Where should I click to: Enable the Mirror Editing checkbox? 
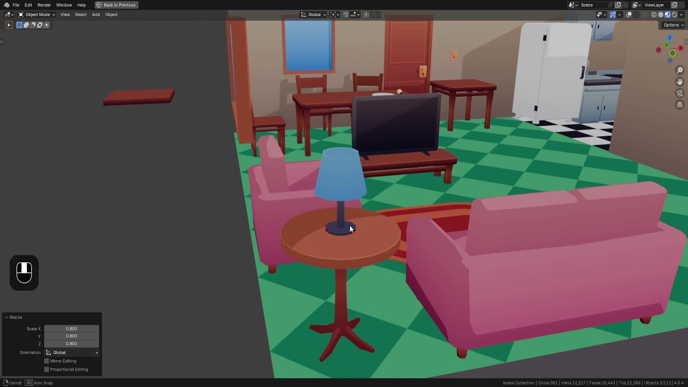click(x=47, y=361)
